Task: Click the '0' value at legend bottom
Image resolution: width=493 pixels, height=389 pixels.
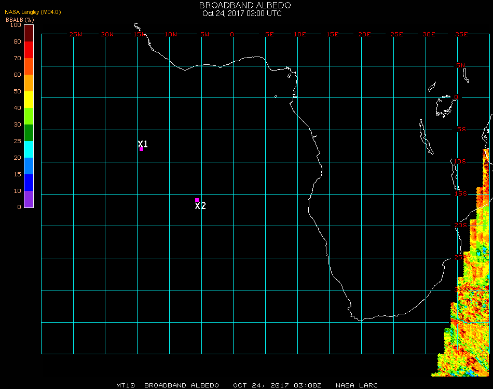Action: click(x=19, y=207)
